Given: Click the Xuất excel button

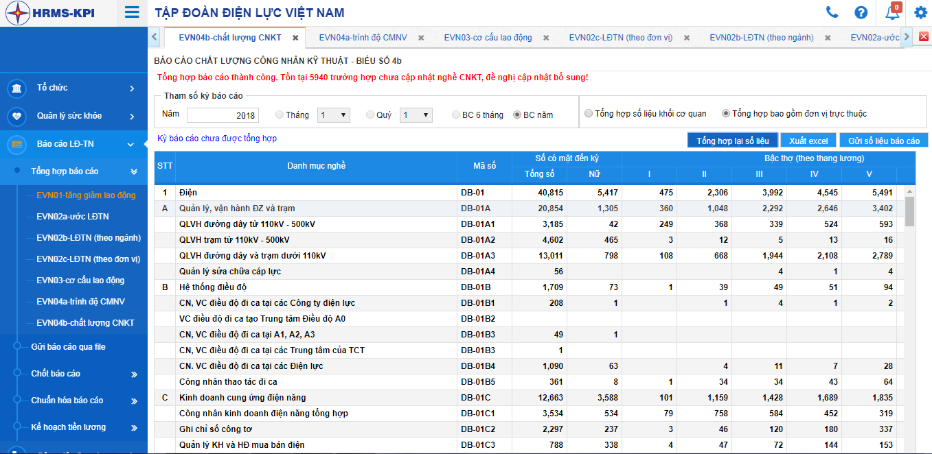Looking at the screenshot, I should [x=808, y=141].
